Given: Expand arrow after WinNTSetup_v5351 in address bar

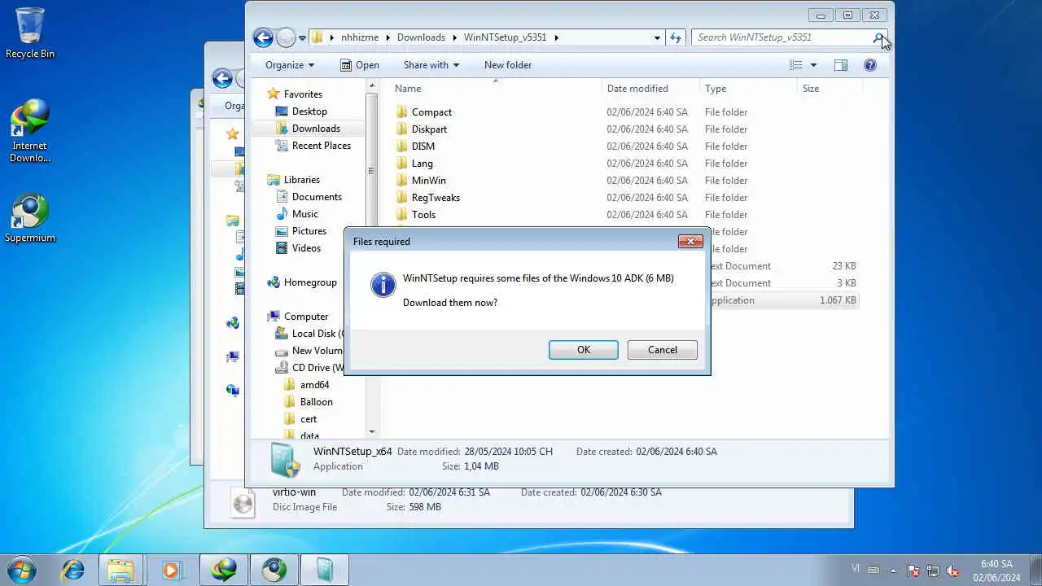Looking at the screenshot, I should point(557,37).
